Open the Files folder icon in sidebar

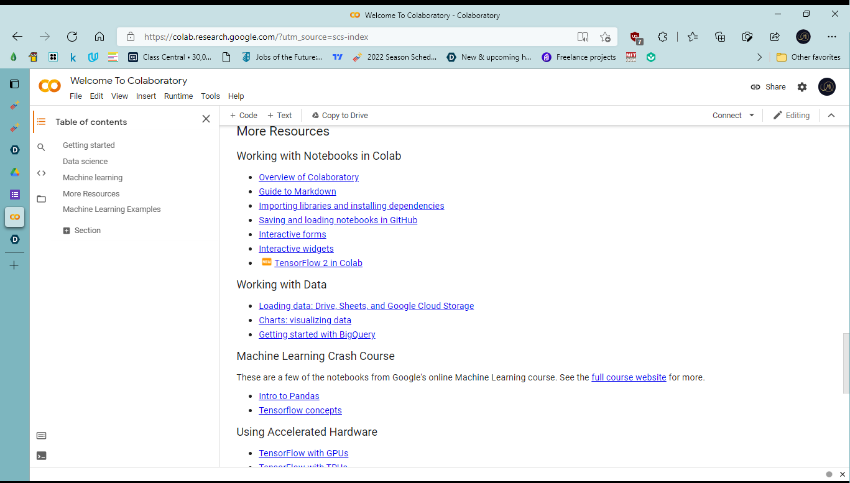click(x=41, y=199)
